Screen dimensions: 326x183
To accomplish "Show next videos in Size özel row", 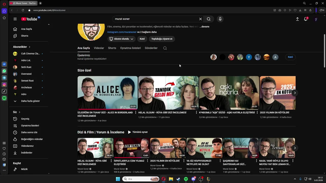I will coord(295,93).
